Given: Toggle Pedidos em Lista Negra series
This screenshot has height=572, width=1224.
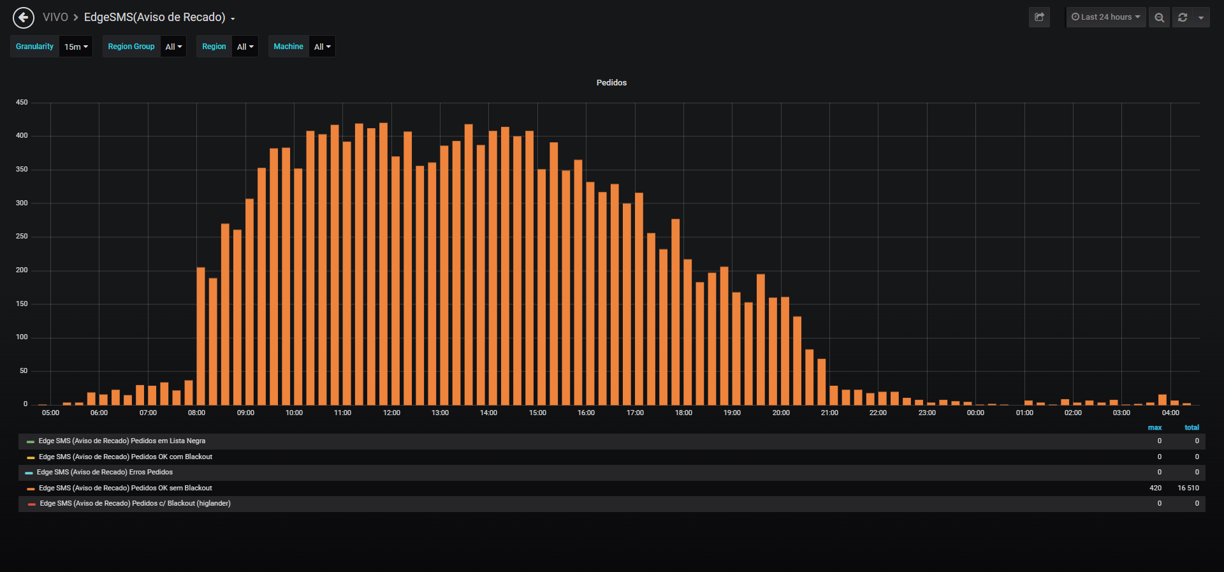Looking at the screenshot, I should point(122,441).
